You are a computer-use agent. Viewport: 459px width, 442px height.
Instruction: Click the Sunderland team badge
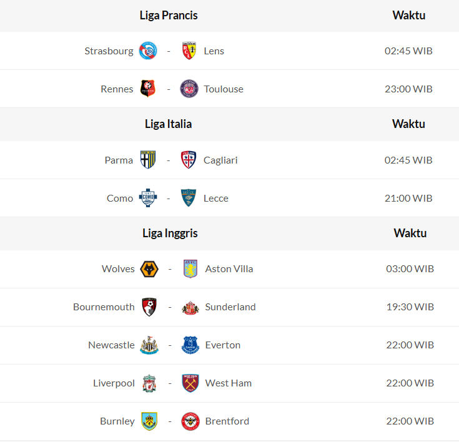[x=190, y=307]
